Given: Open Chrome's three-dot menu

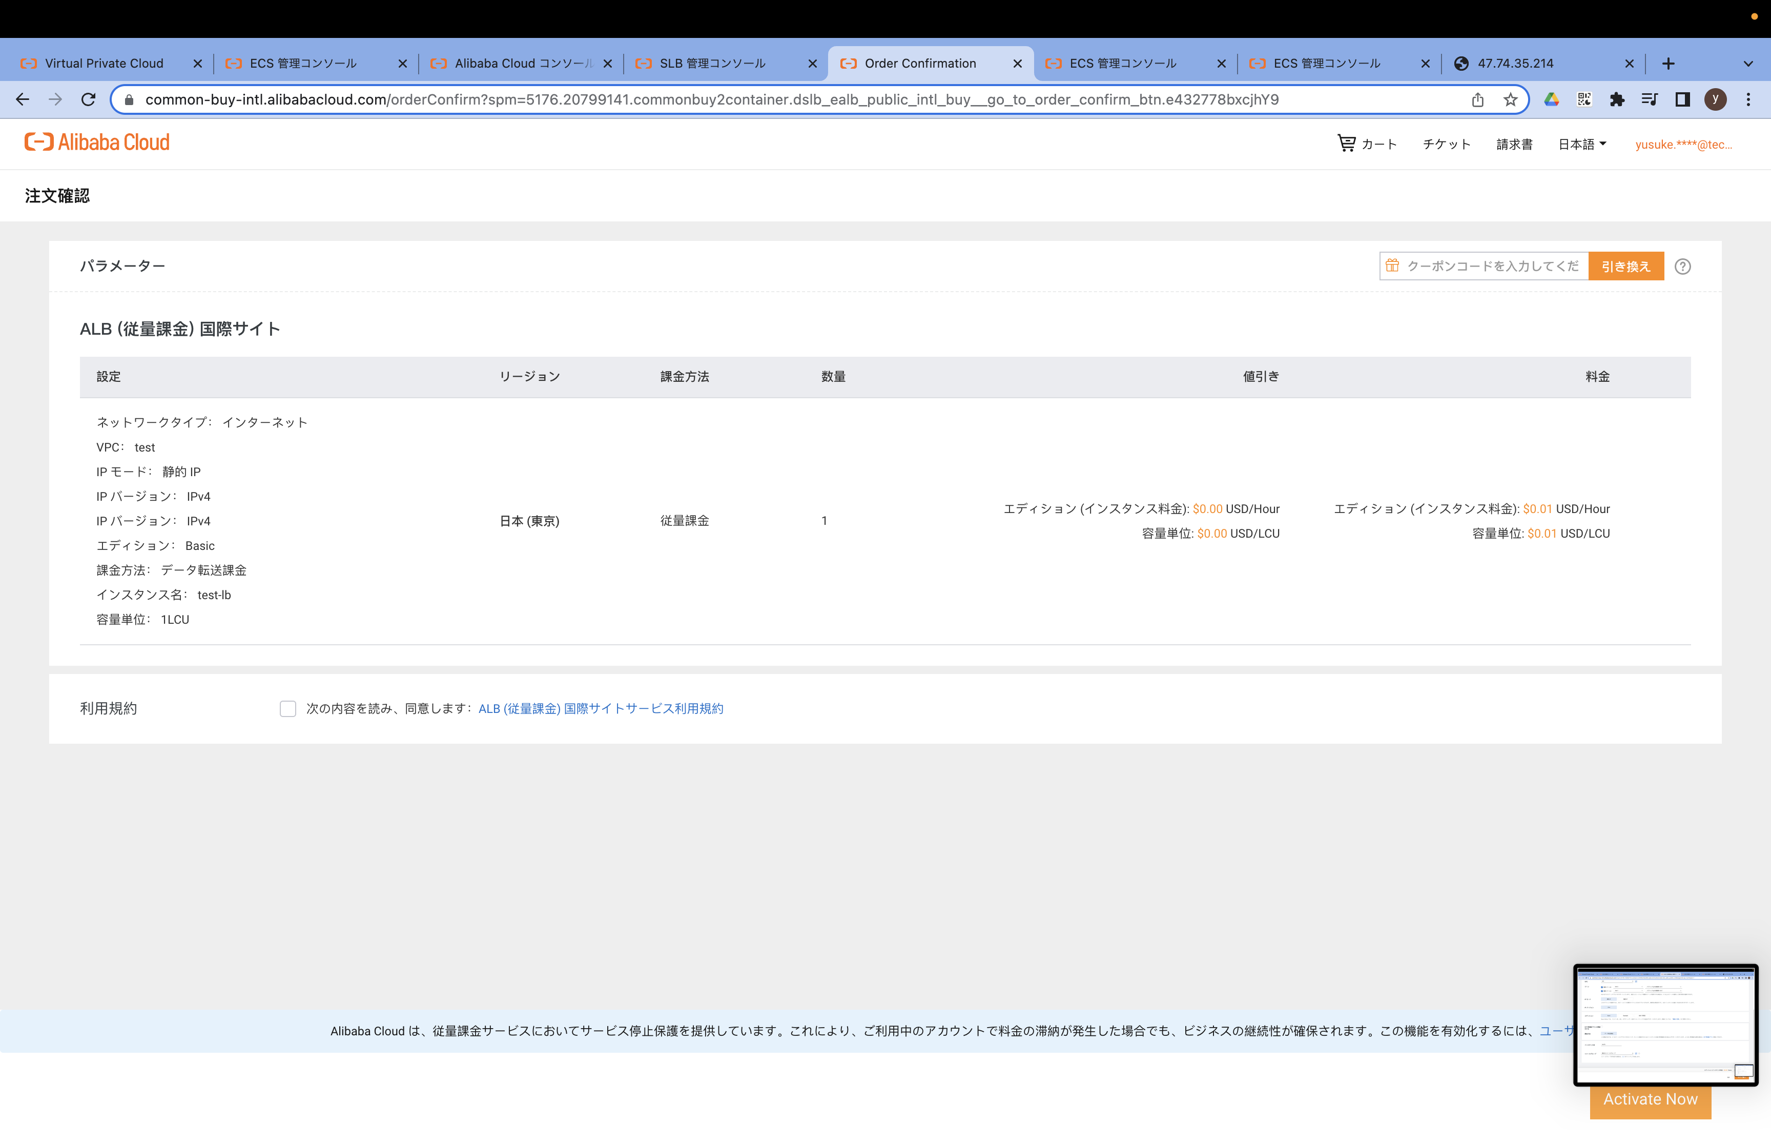Looking at the screenshot, I should pos(1748,99).
